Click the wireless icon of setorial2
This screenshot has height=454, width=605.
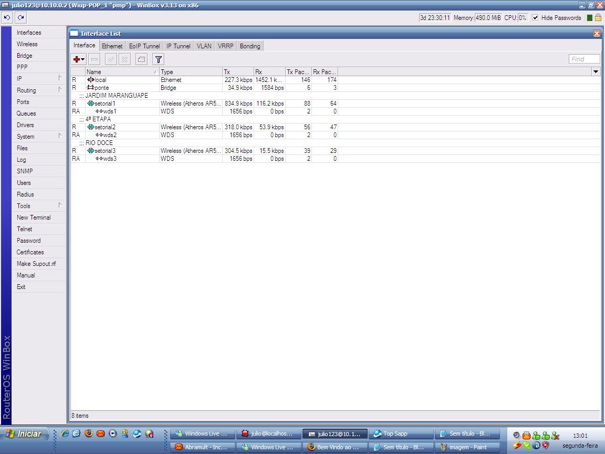(90, 127)
